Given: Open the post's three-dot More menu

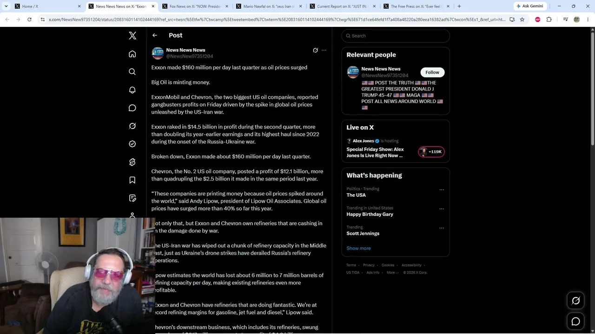Looking at the screenshot, I should [x=324, y=50].
